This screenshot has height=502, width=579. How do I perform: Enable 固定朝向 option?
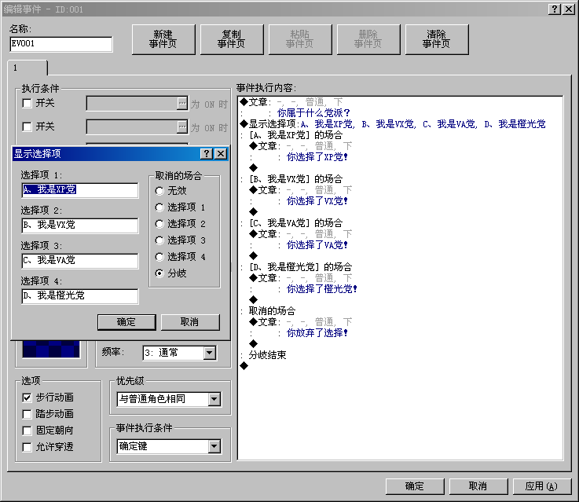tap(27, 431)
